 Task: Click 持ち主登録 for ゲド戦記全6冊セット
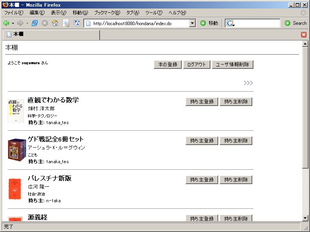202,141
